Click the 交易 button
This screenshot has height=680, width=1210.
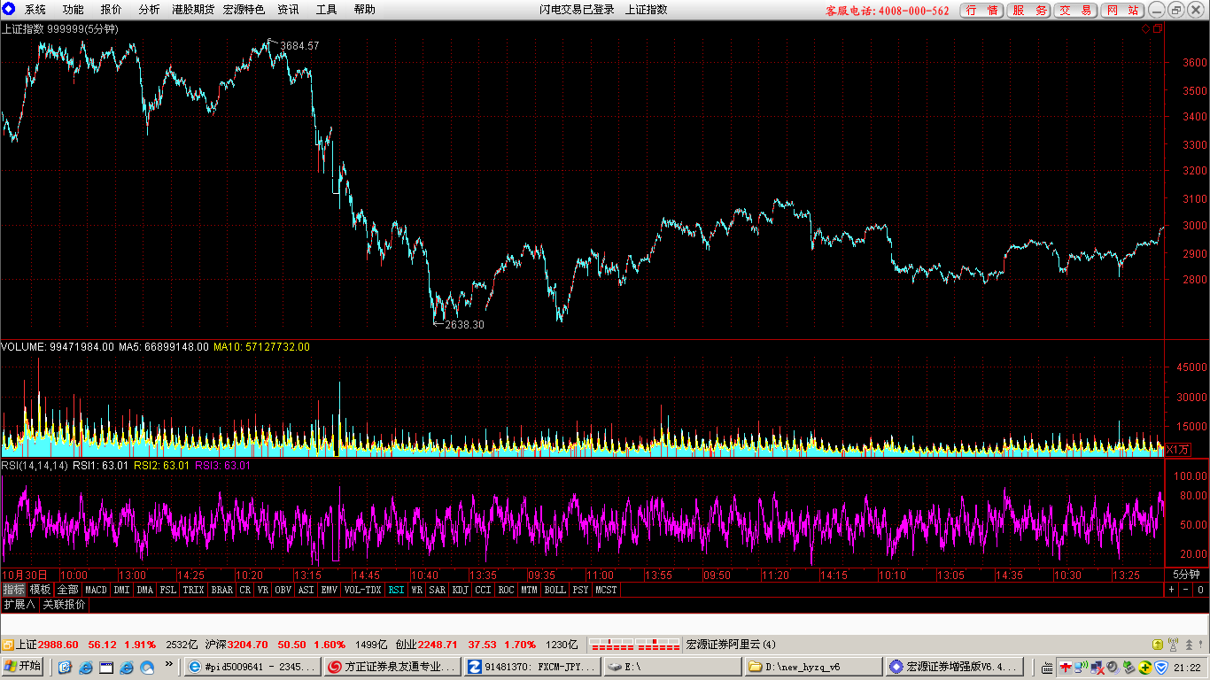(x=1075, y=11)
